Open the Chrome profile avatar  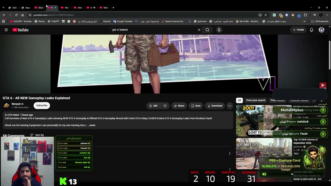click(321, 15)
